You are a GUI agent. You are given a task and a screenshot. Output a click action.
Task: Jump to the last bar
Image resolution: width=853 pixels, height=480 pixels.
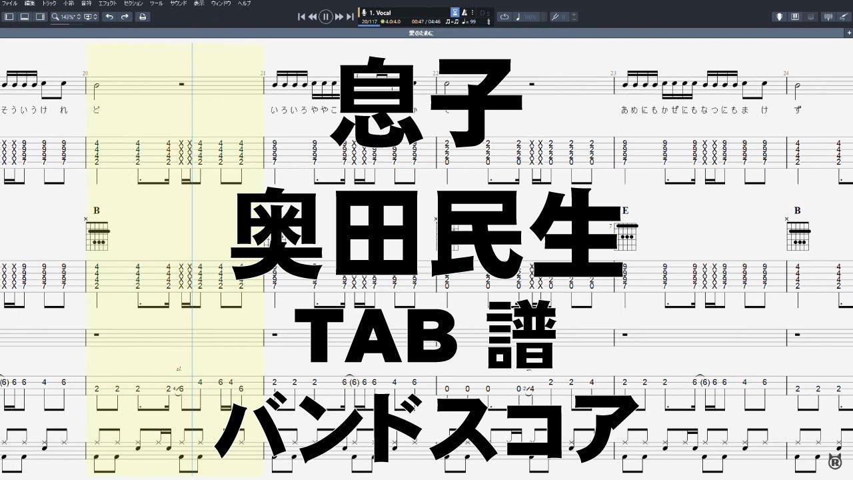click(350, 17)
